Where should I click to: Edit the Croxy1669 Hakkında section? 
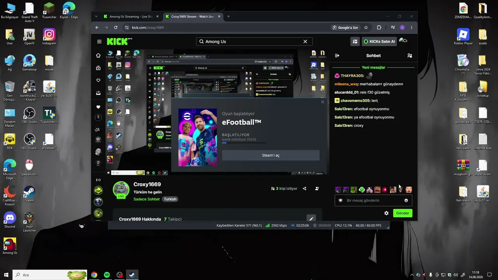click(311, 219)
